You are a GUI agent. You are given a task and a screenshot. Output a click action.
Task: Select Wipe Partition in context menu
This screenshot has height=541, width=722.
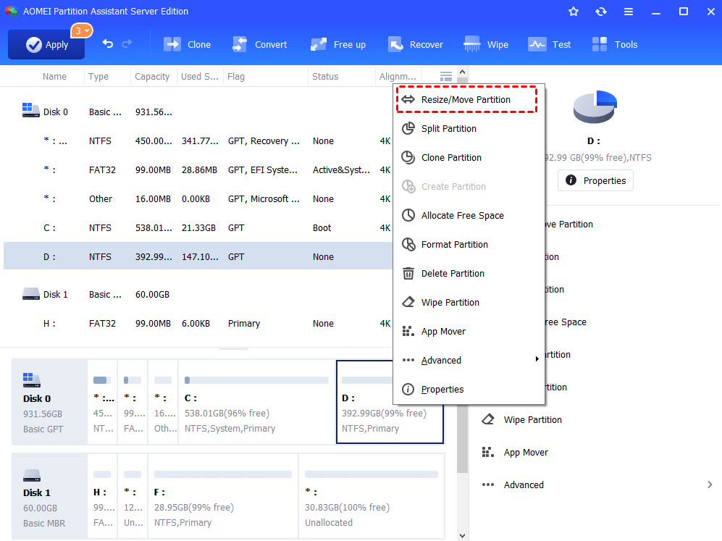[469, 303]
